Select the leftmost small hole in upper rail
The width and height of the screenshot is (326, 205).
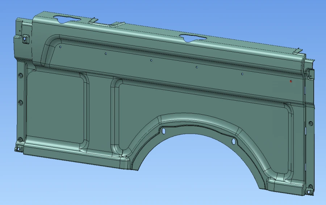click(60, 47)
